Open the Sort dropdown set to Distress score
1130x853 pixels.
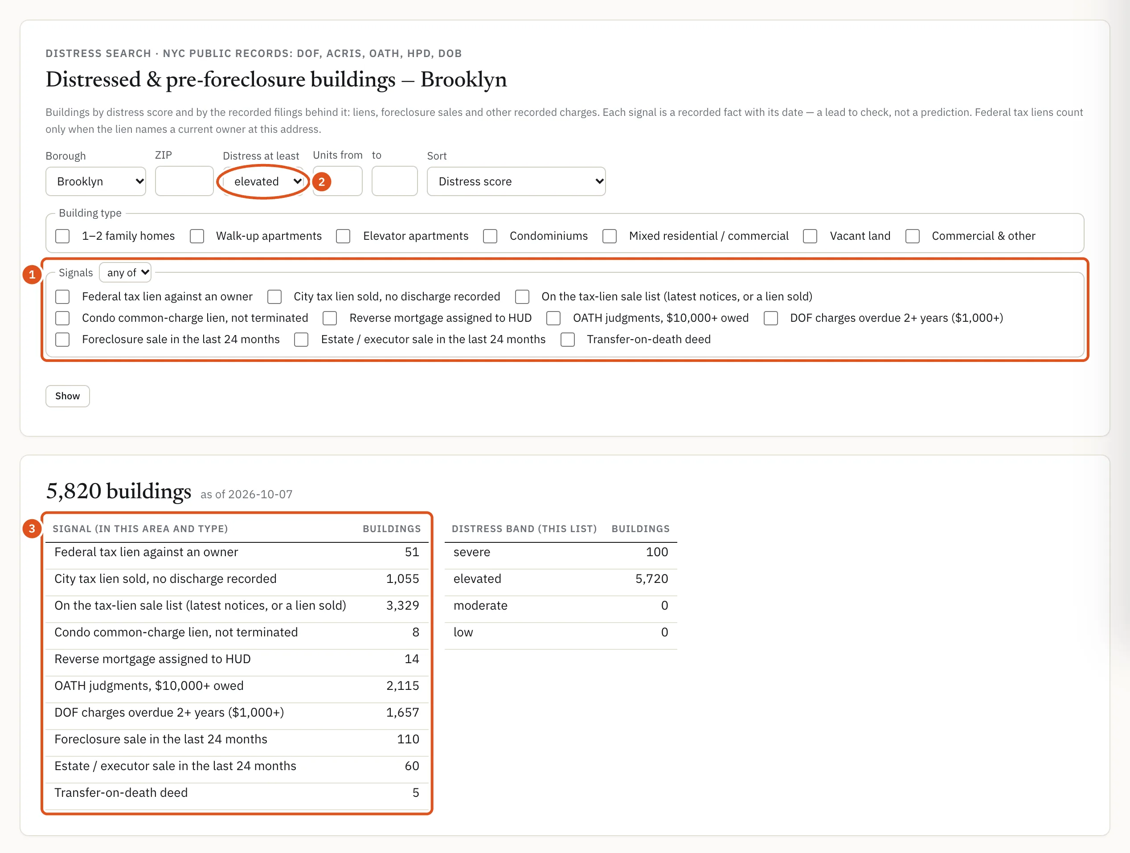pos(516,181)
